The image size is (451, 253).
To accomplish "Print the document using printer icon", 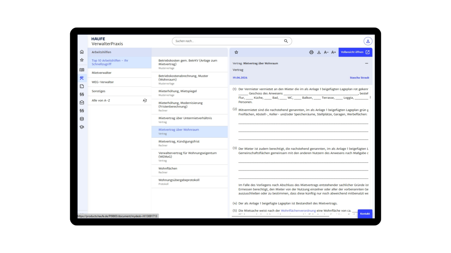I will (x=311, y=52).
